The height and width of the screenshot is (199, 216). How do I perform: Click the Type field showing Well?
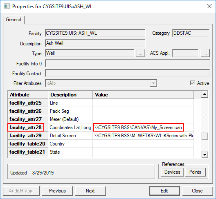(90, 53)
